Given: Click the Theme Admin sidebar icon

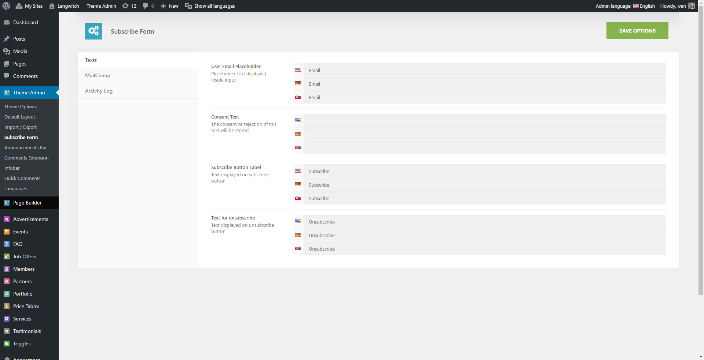Looking at the screenshot, I should pos(7,93).
